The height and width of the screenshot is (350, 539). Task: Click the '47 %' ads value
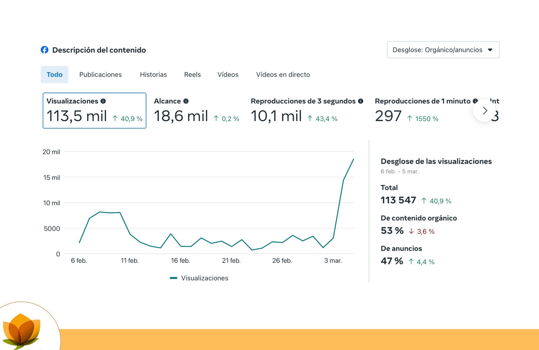coord(392,261)
